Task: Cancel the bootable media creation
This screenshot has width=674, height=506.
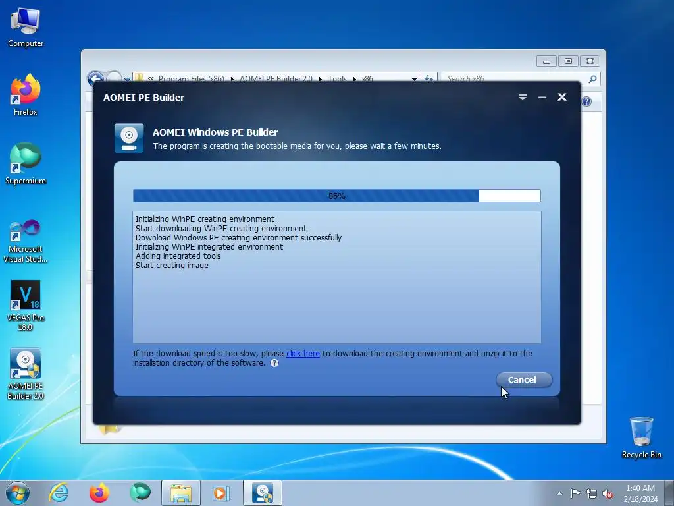Action: point(524,379)
